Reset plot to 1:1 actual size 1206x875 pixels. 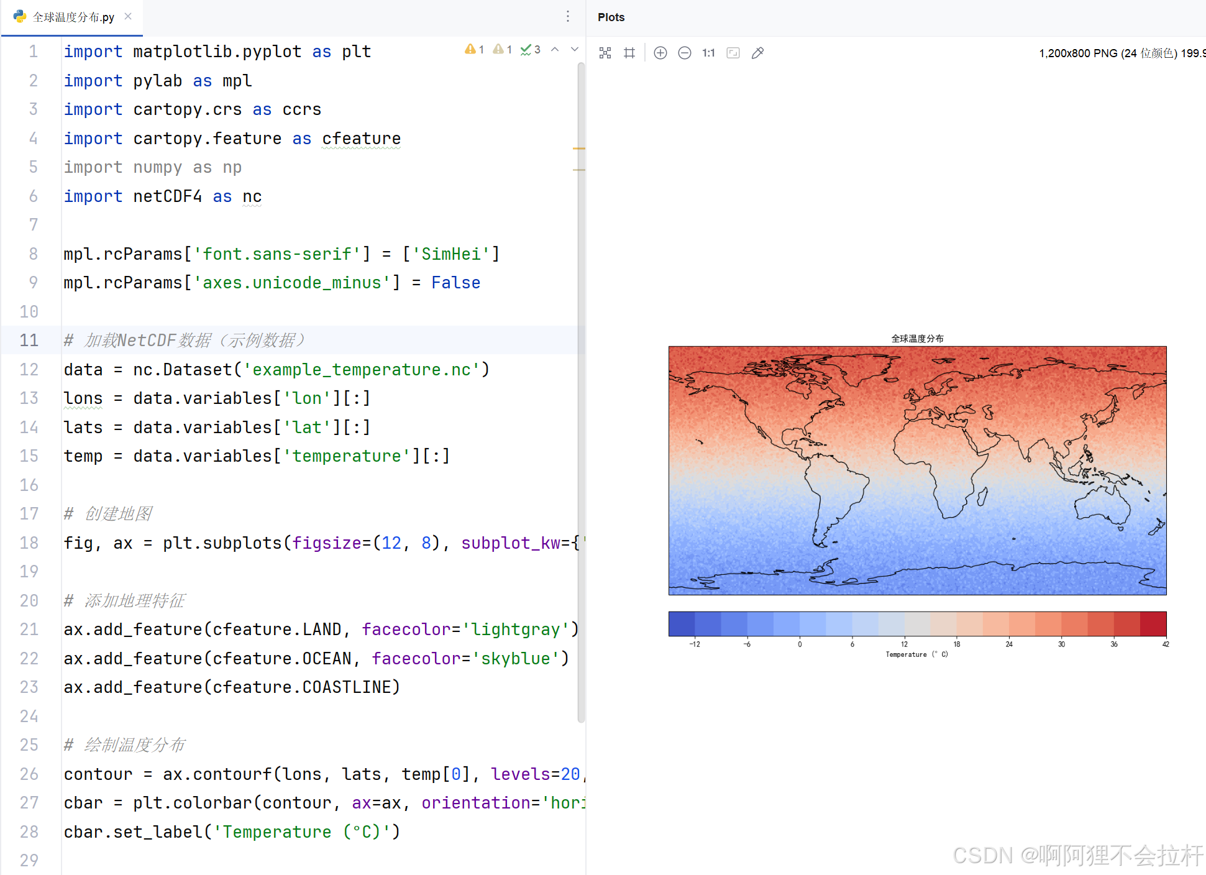coord(708,53)
